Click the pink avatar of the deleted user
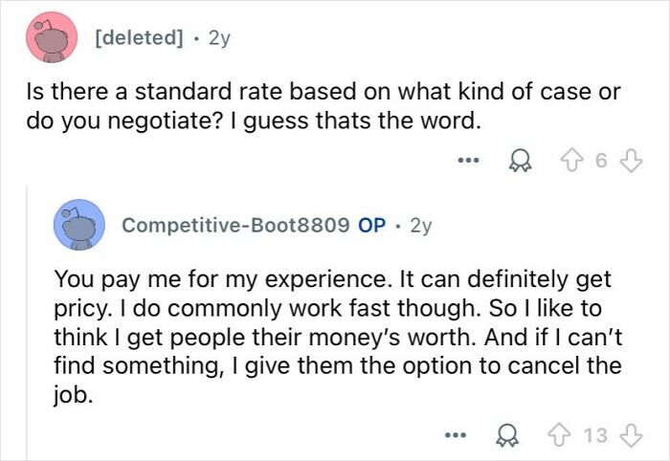This screenshot has width=670, height=461. [x=52, y=37]
